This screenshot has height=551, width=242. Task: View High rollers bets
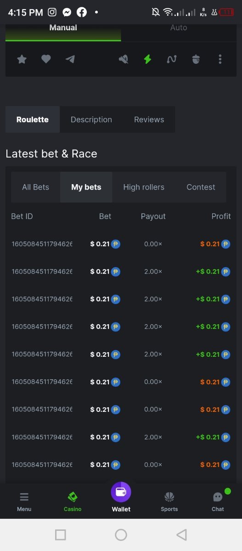click(x=144, y=187)
